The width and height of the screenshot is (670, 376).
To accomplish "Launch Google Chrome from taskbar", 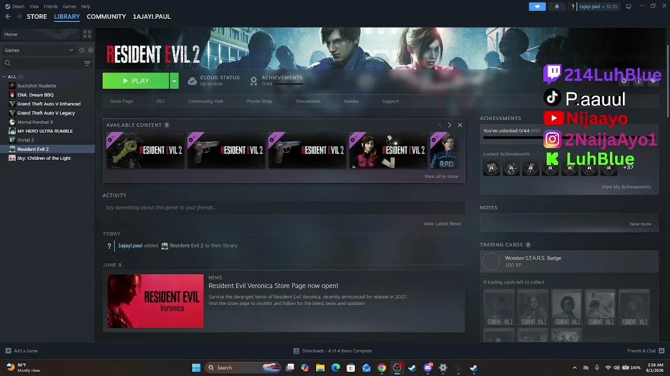I will (382, 368).
